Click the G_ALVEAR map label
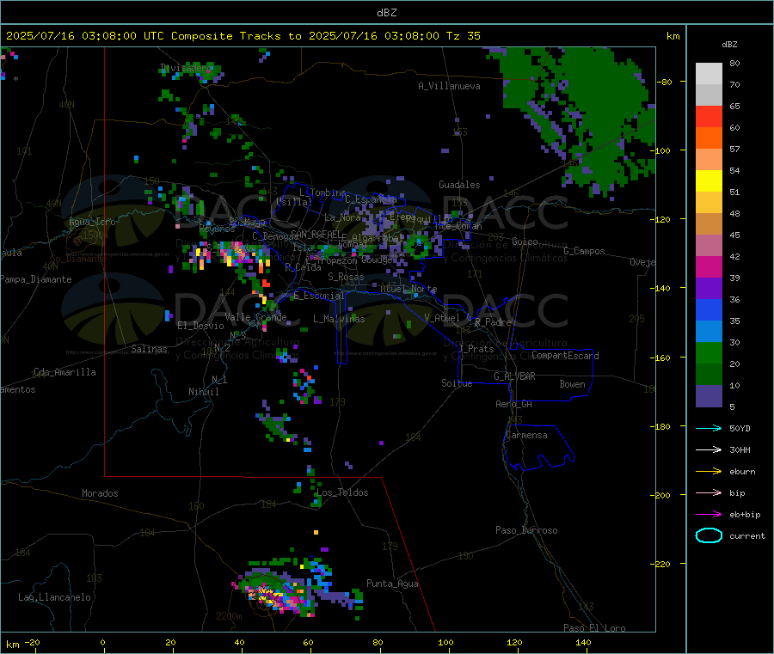 (x=514, y=376)
